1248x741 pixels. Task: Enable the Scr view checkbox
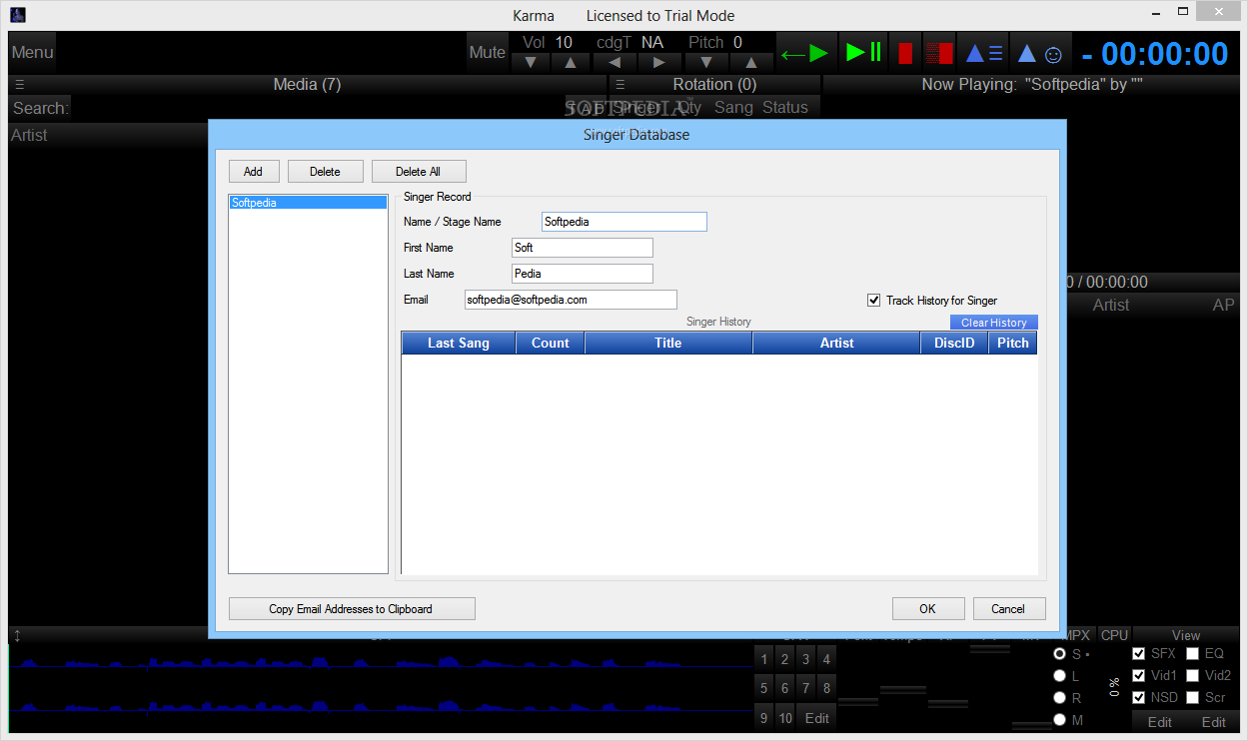tap(1192, 697)
